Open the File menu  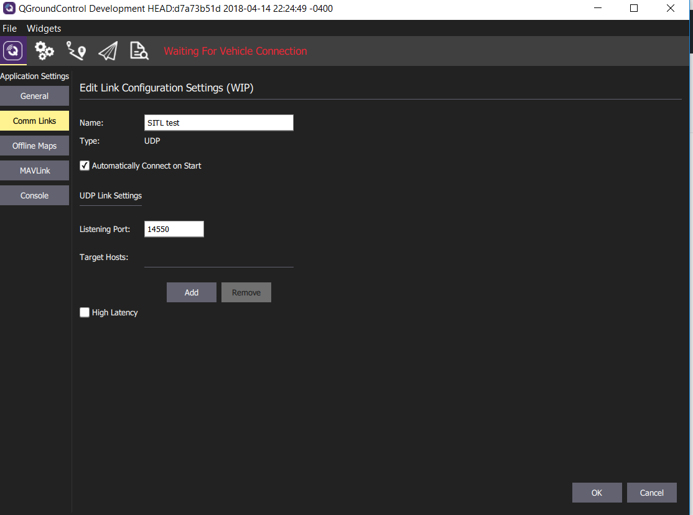tap(10, 28)
